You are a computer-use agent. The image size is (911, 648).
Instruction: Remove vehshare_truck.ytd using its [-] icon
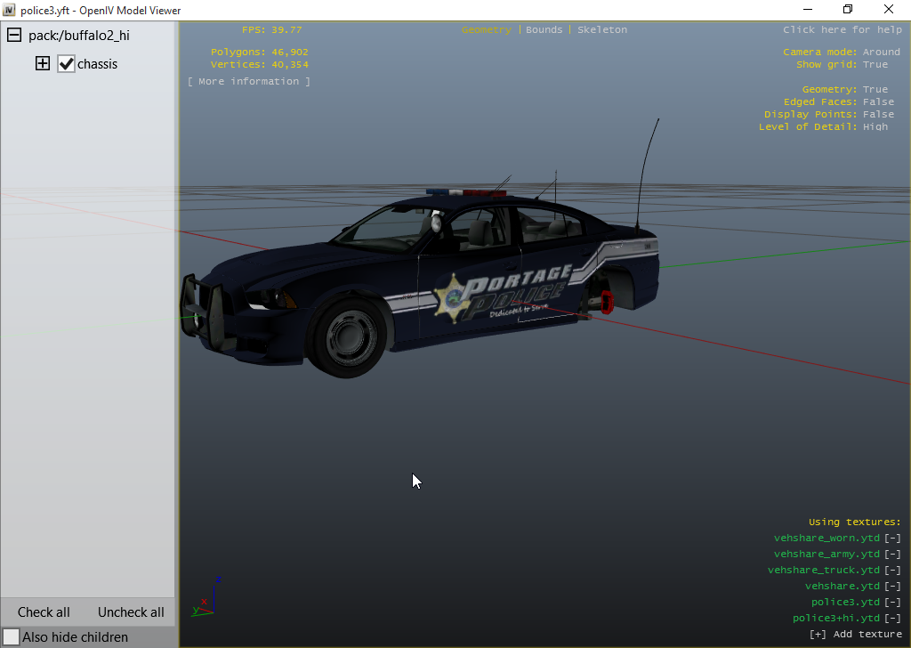pos(892,570)
